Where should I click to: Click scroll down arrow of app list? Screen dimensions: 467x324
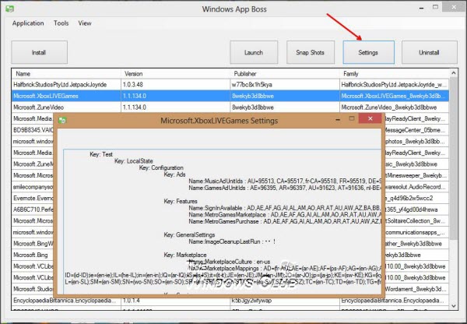pos(453,306)
